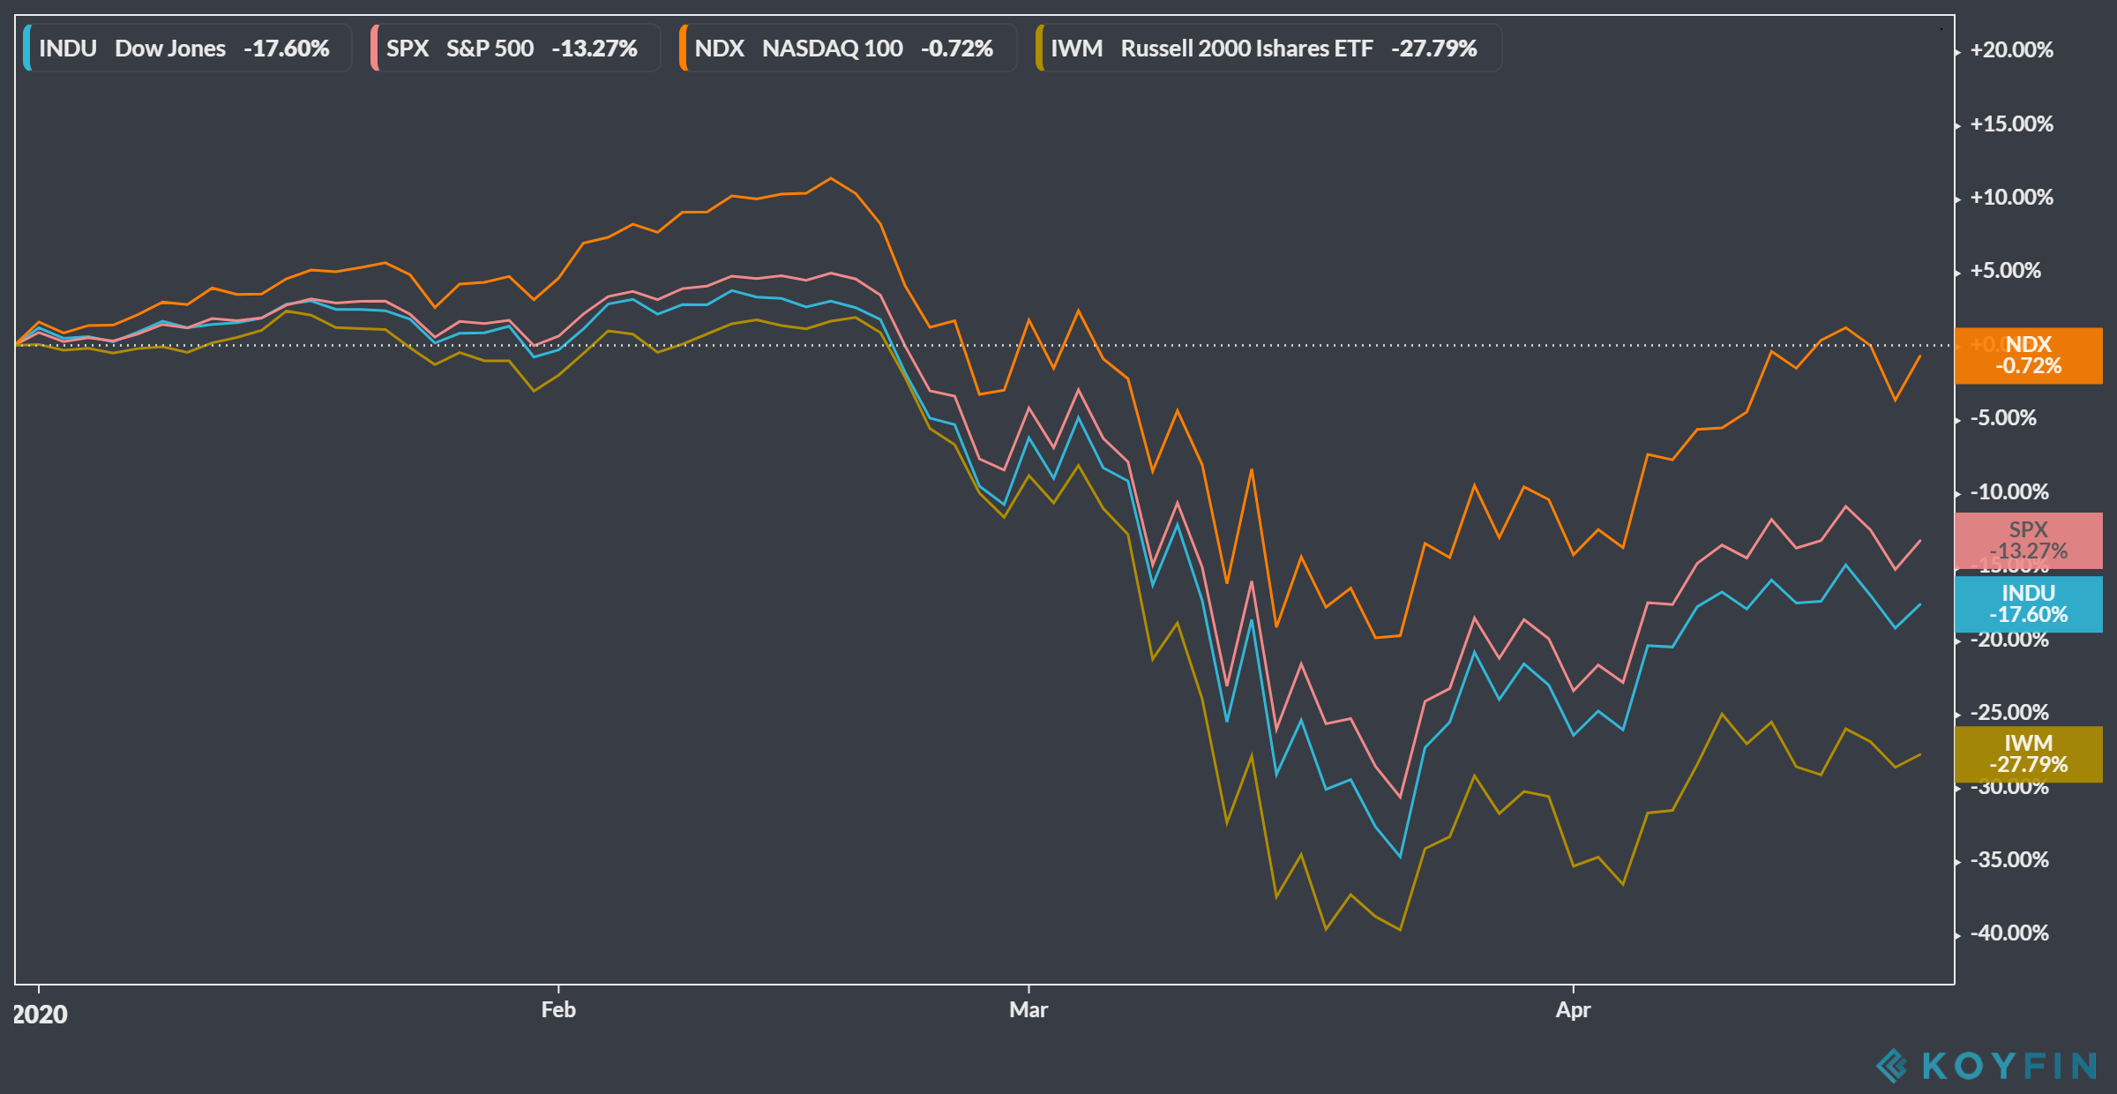The image size is (2117, 1094).
Task: Click the Mar label on the time axis
Action: click(x=1029, y=1010)
